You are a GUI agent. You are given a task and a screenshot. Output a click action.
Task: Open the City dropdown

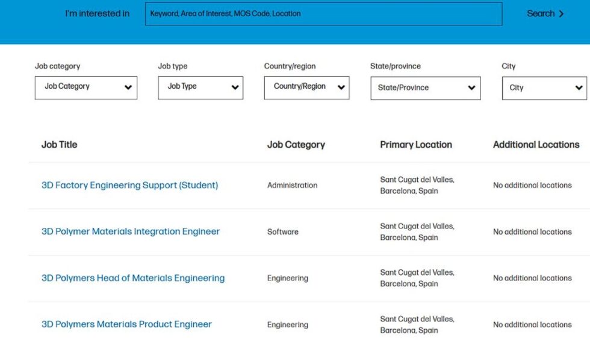click(544, 88)
